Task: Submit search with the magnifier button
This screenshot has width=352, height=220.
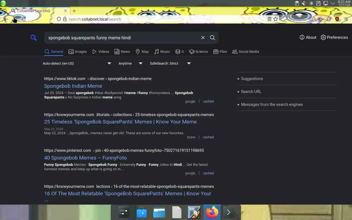Action: [213, 38]
